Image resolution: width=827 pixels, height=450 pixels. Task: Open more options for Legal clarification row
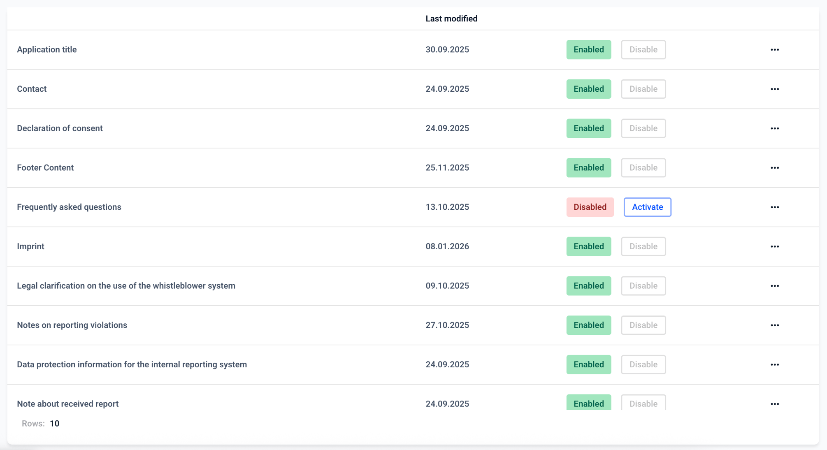click(775, 286)
